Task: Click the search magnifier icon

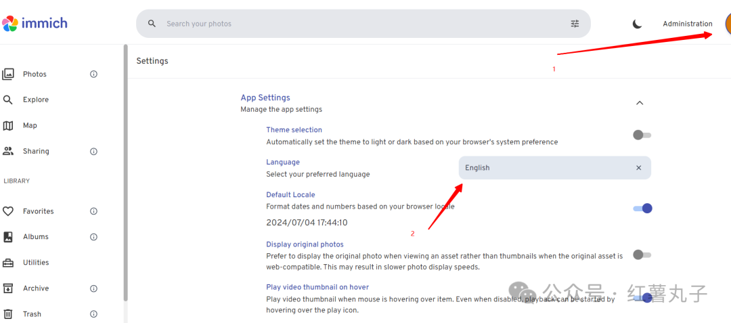Action: point(152,24)
